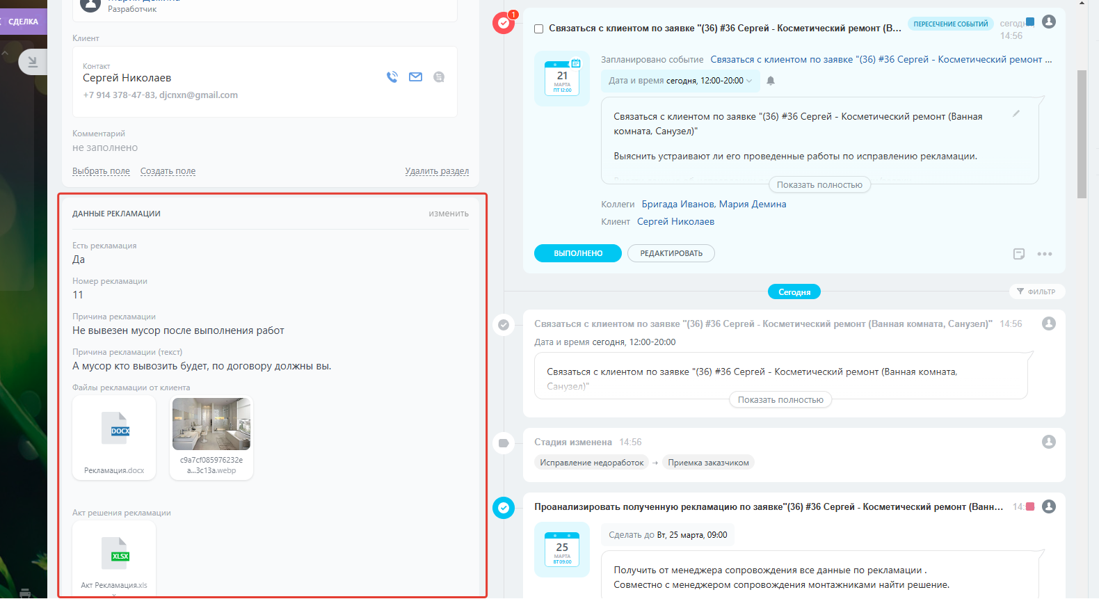Click the timeline vertical scrollbar

1082,134
